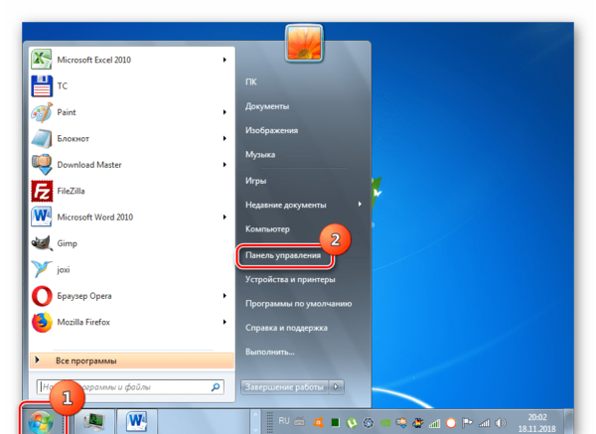Open the Выполнить... run dialog
Image resolution: width=596 pixels, height=434 pixels.
tap(270, 352)
